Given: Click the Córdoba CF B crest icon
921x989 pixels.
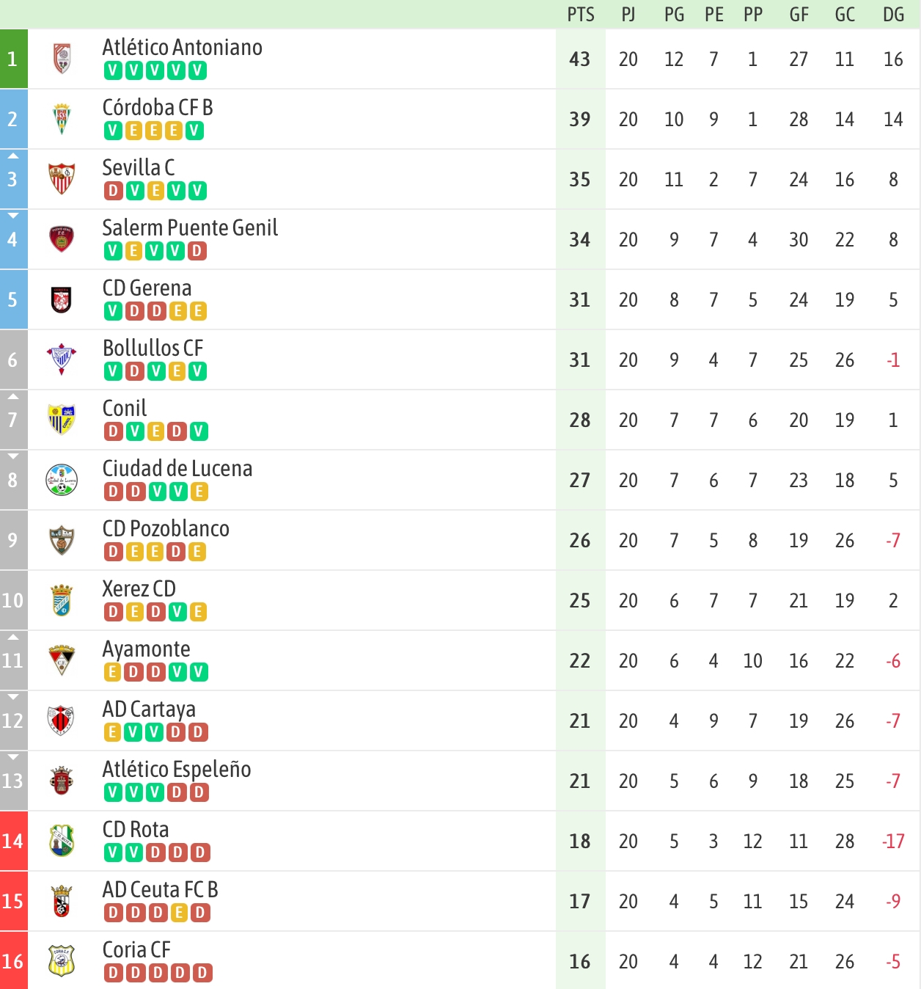Looking at the screenshot, I should point(62,119).
